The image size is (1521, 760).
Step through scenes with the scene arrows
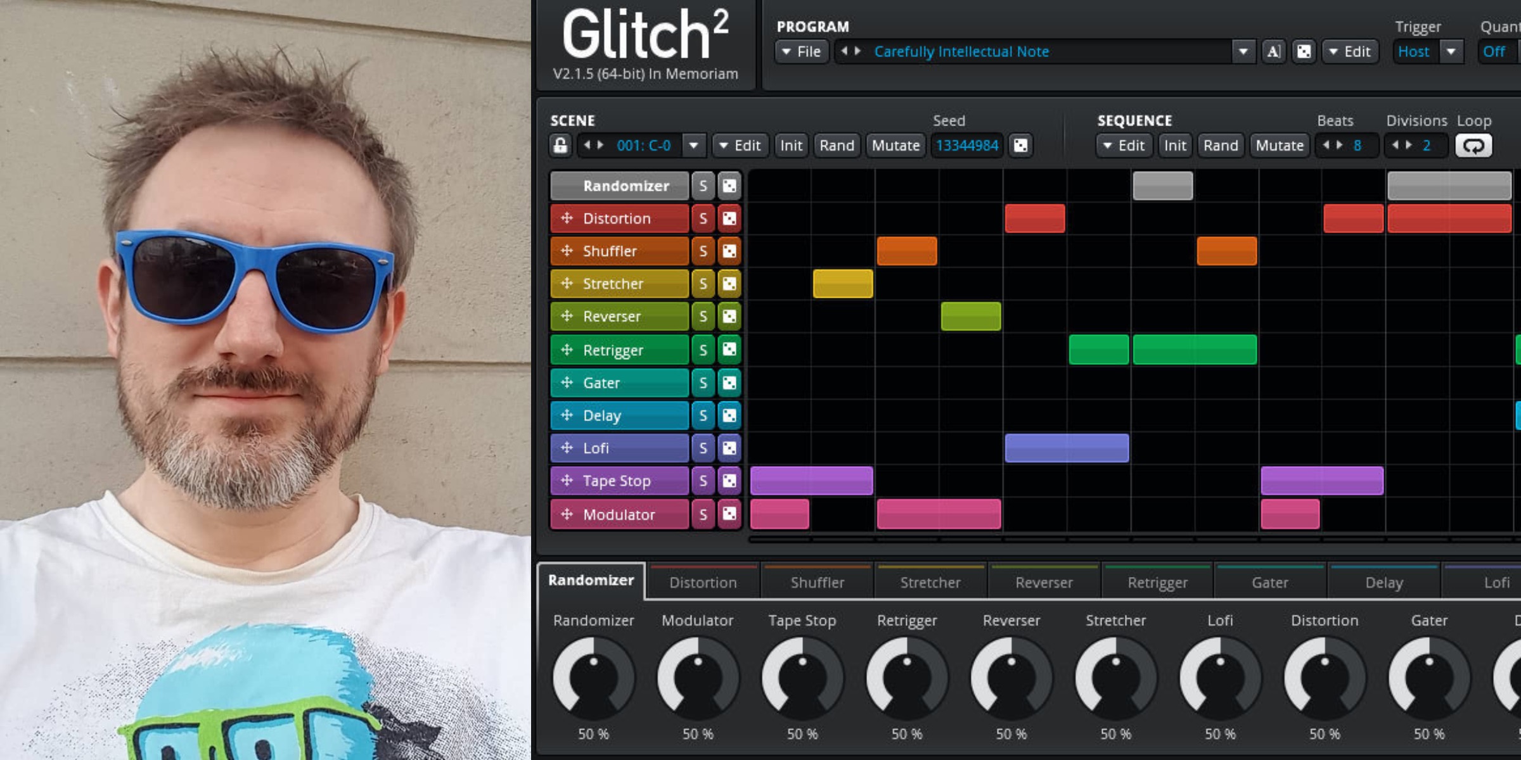593,145
